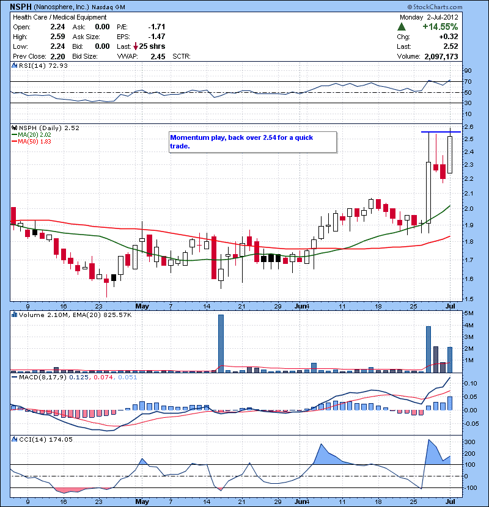Image resolution: width=489 pixels, height=507 pixels.
Task: Click the 25 shrs last trade size
Action: [152, 46]
